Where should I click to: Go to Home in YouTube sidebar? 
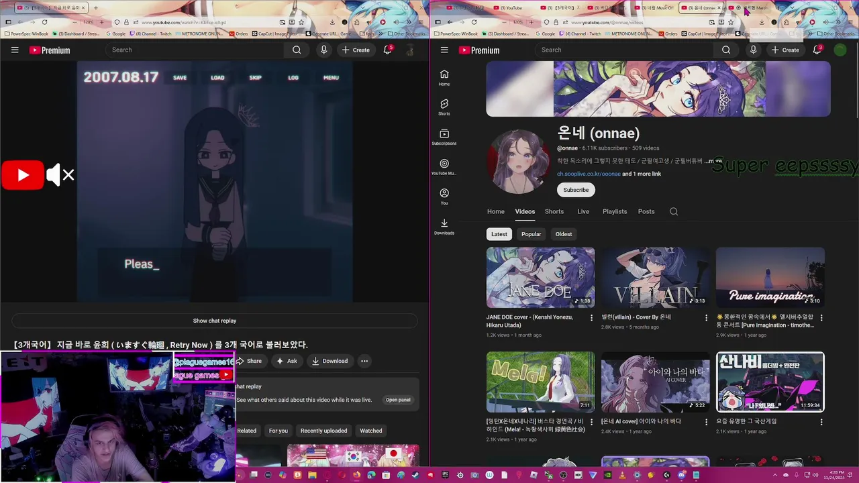coord(444,78)
